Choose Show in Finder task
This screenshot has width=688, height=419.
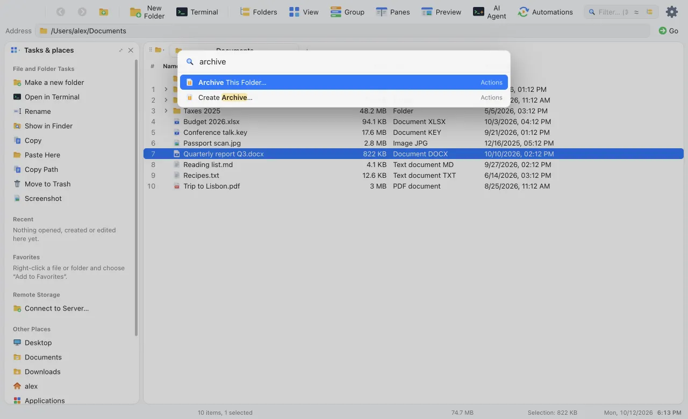pyautogui.click(x=42, y=126)
